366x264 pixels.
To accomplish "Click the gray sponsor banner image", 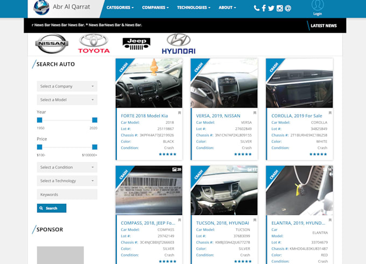I will point(60,255).
